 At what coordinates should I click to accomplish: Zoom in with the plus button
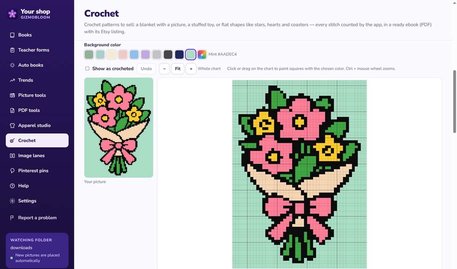(x=191, y=69)
